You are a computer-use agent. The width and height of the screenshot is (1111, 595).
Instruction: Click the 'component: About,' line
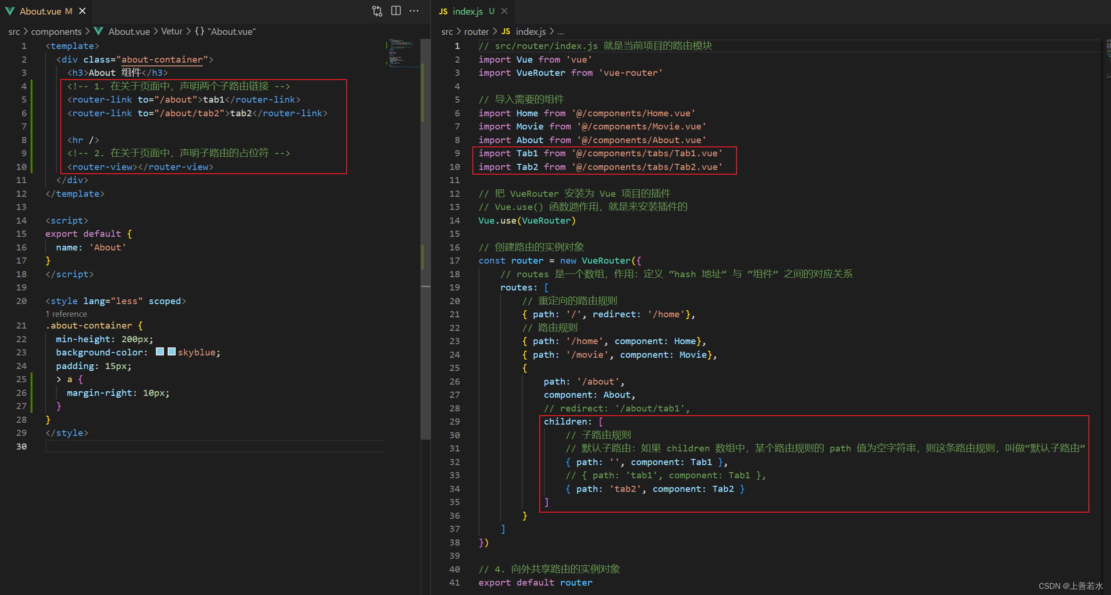pyautogui.click(x=589, y=394)
